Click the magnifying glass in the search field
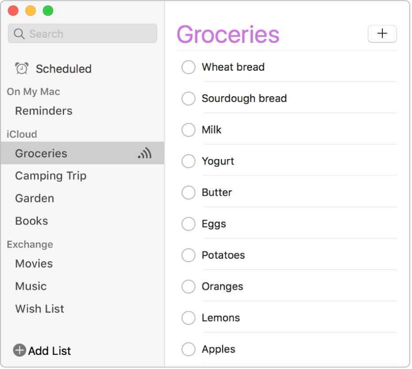412x369 pixels. 19,33
